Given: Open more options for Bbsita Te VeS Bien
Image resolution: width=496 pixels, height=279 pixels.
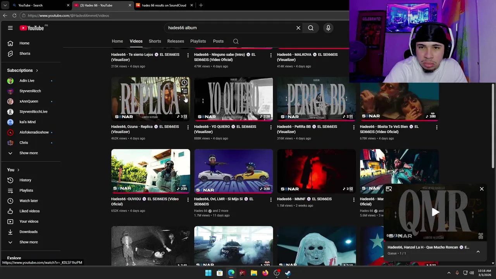Looking at the screenshot, I should point(437,127).
